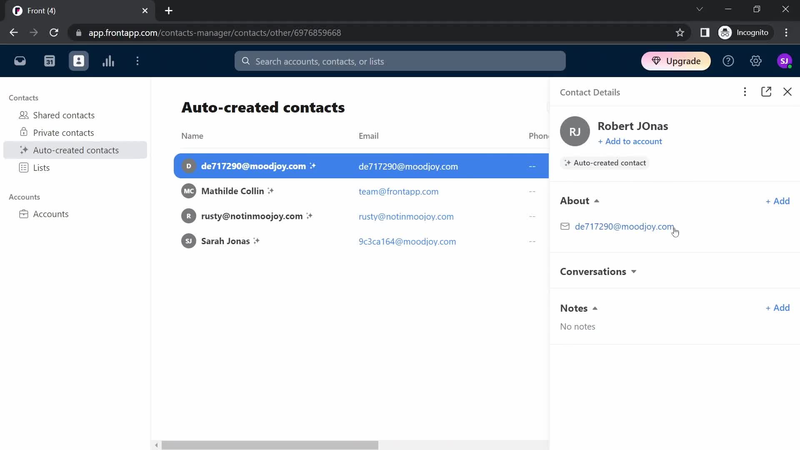Open the Calendar icon in top navigation
The width and height of the screenshot is (800, 450).
tap(50, 61)
